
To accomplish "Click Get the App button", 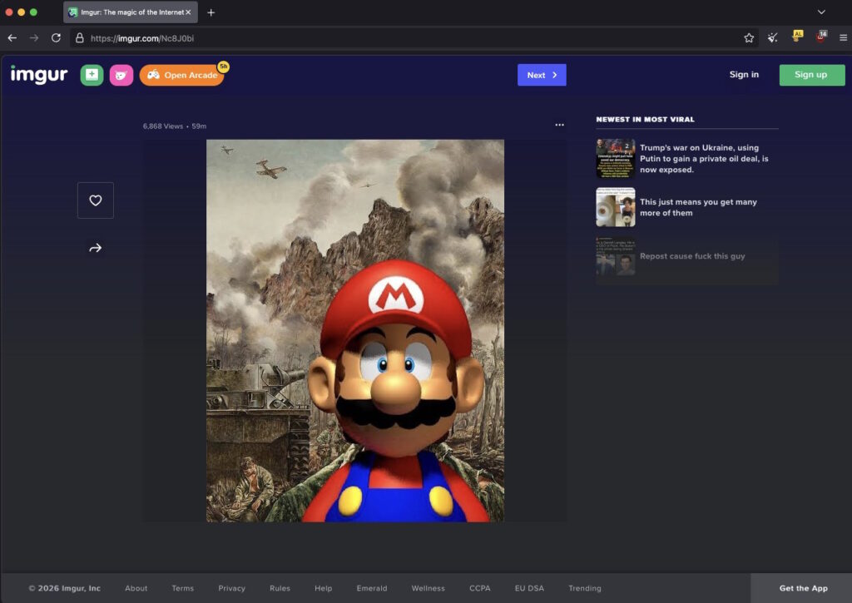I will pos(803,588).
